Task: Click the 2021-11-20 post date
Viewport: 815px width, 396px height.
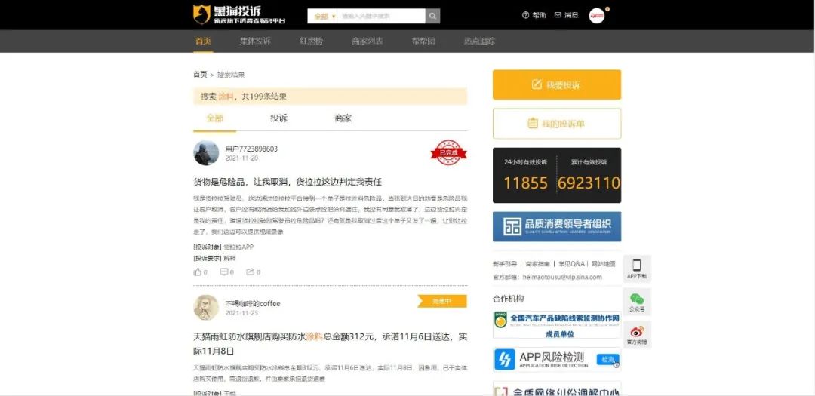Action: (x=241, y=158)
